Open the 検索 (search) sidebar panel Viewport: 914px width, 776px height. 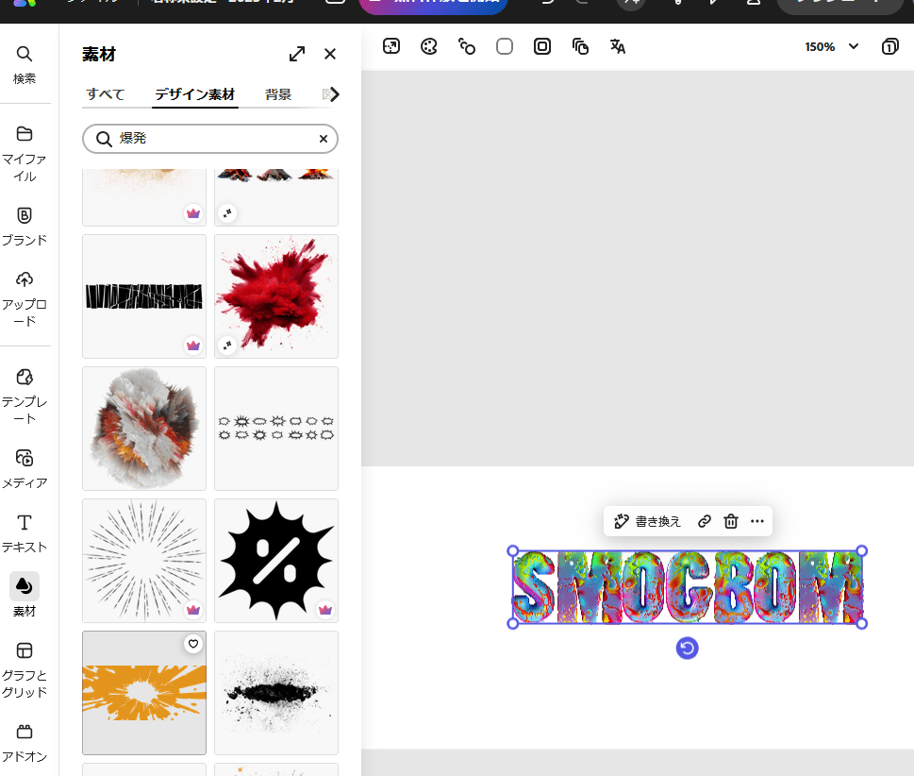25,65
